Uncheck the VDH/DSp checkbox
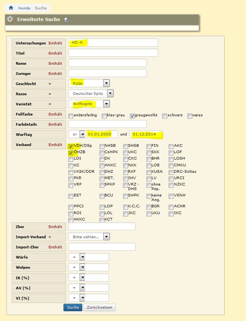This screenshot has width=246, height=321. tap(71, 146)
